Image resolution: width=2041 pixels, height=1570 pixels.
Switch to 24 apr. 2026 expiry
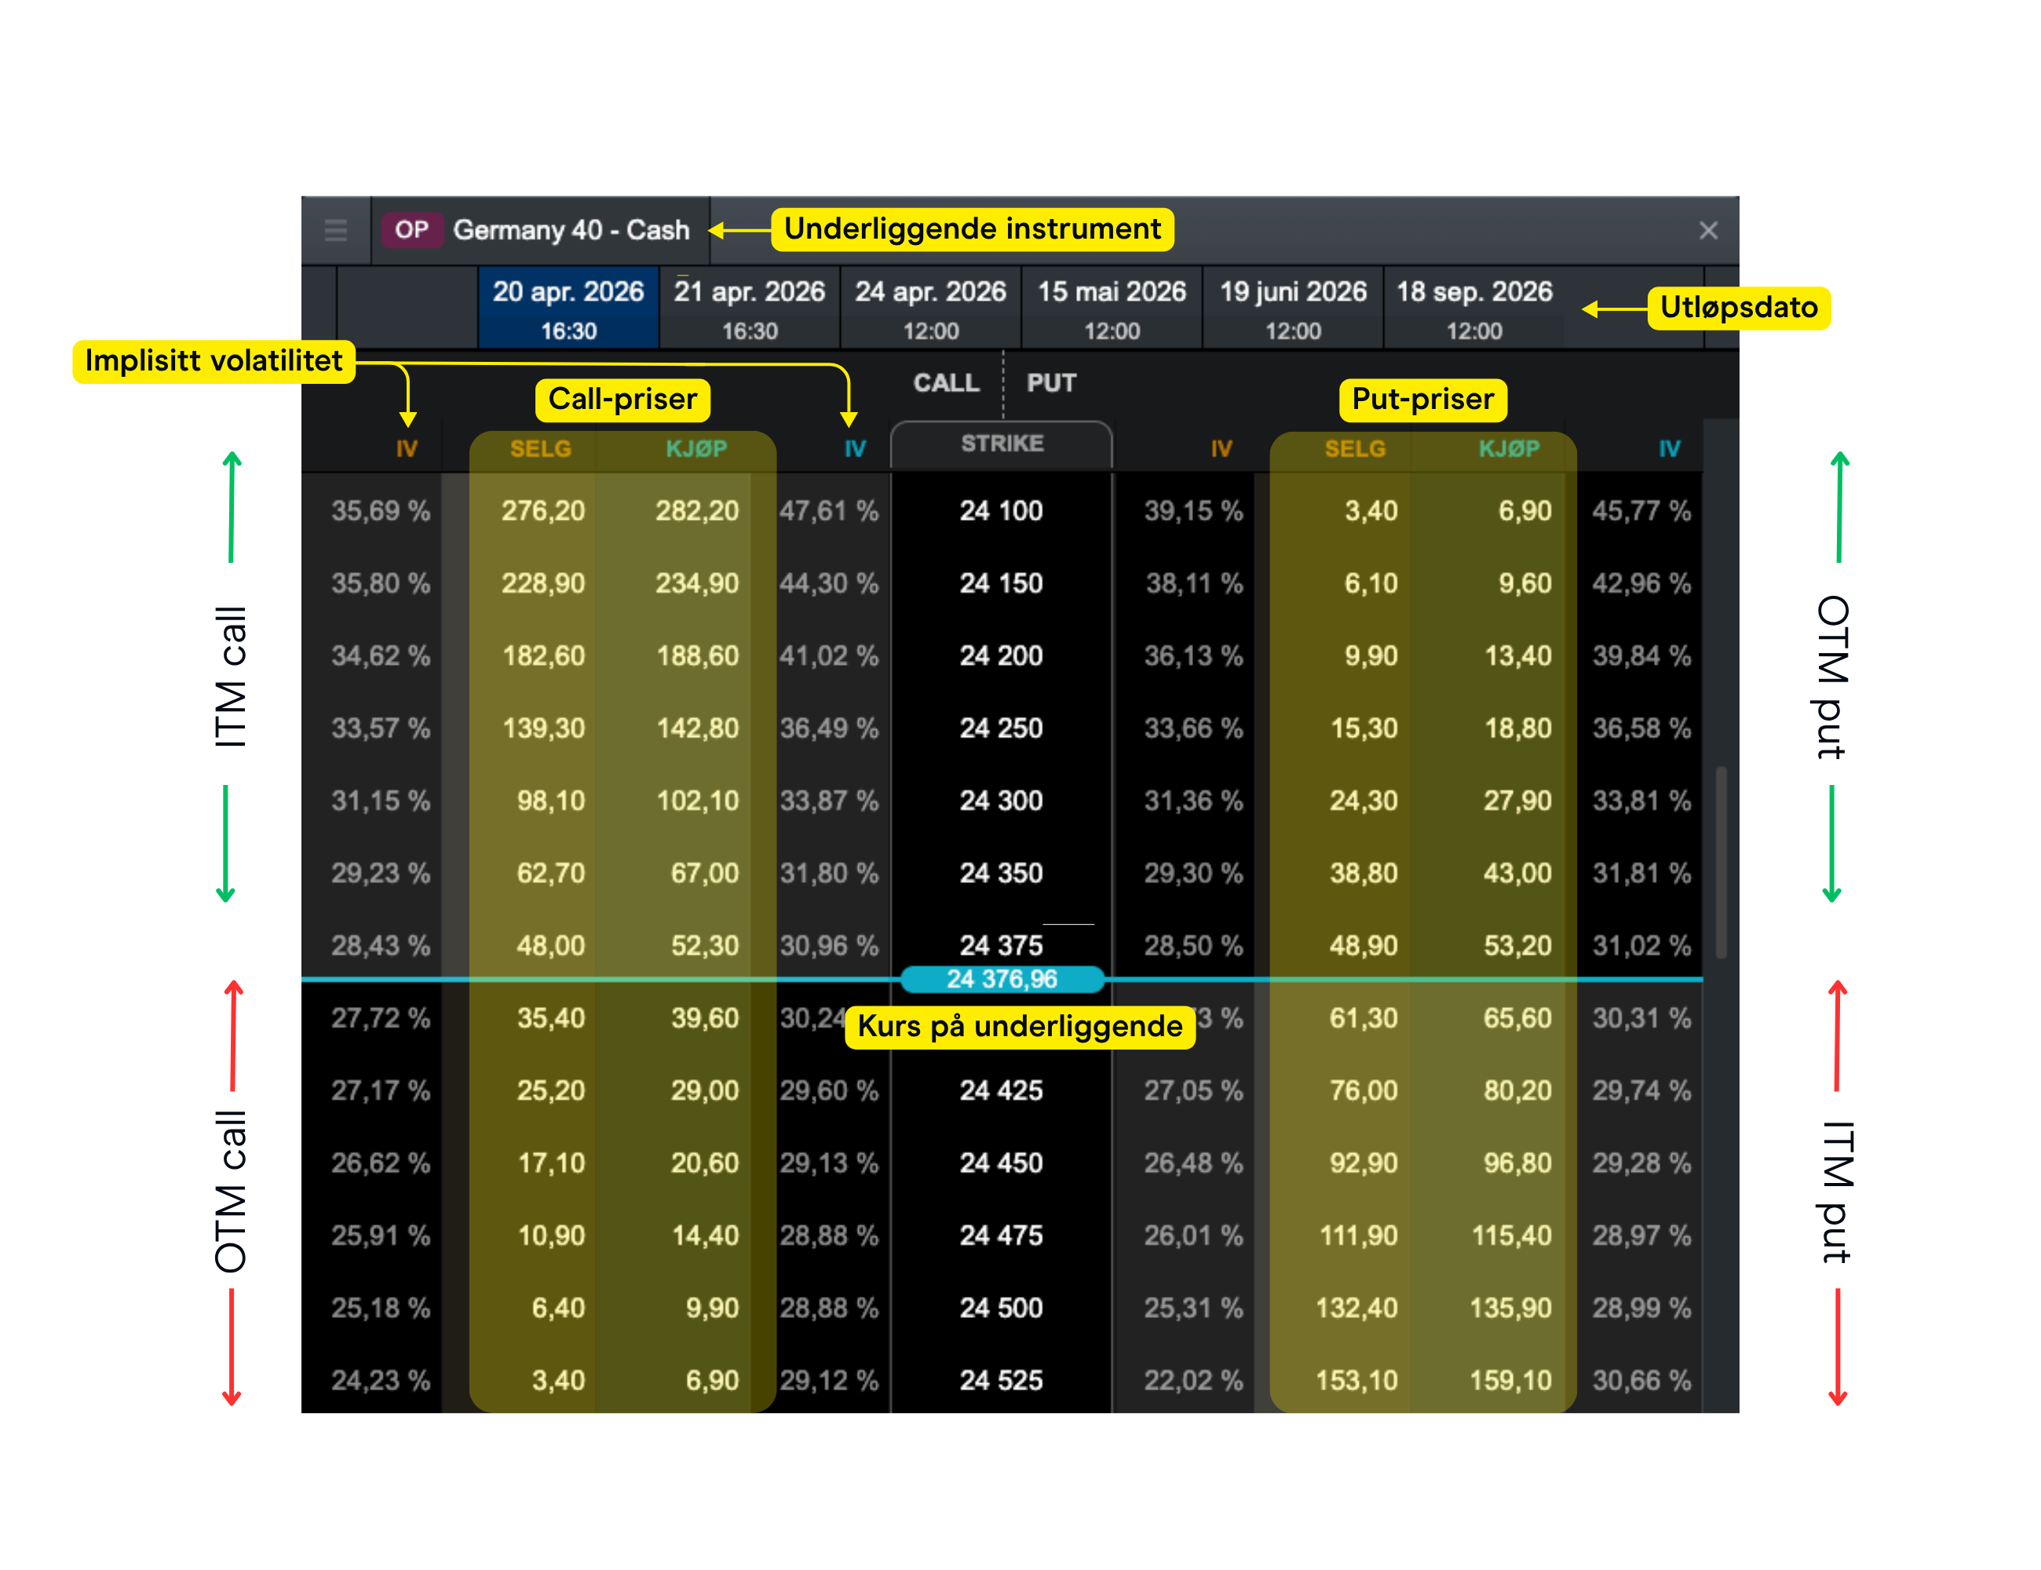[x=931, y=309]
